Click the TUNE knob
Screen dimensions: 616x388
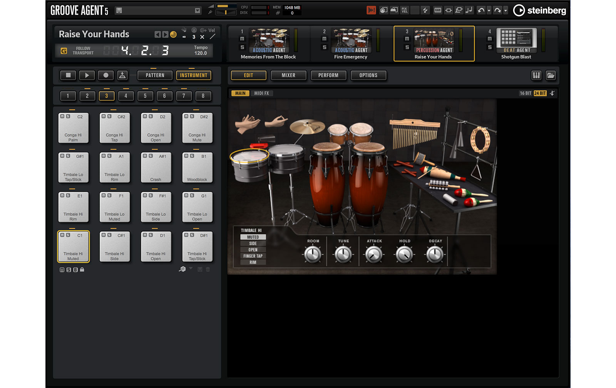pos(343,255)
